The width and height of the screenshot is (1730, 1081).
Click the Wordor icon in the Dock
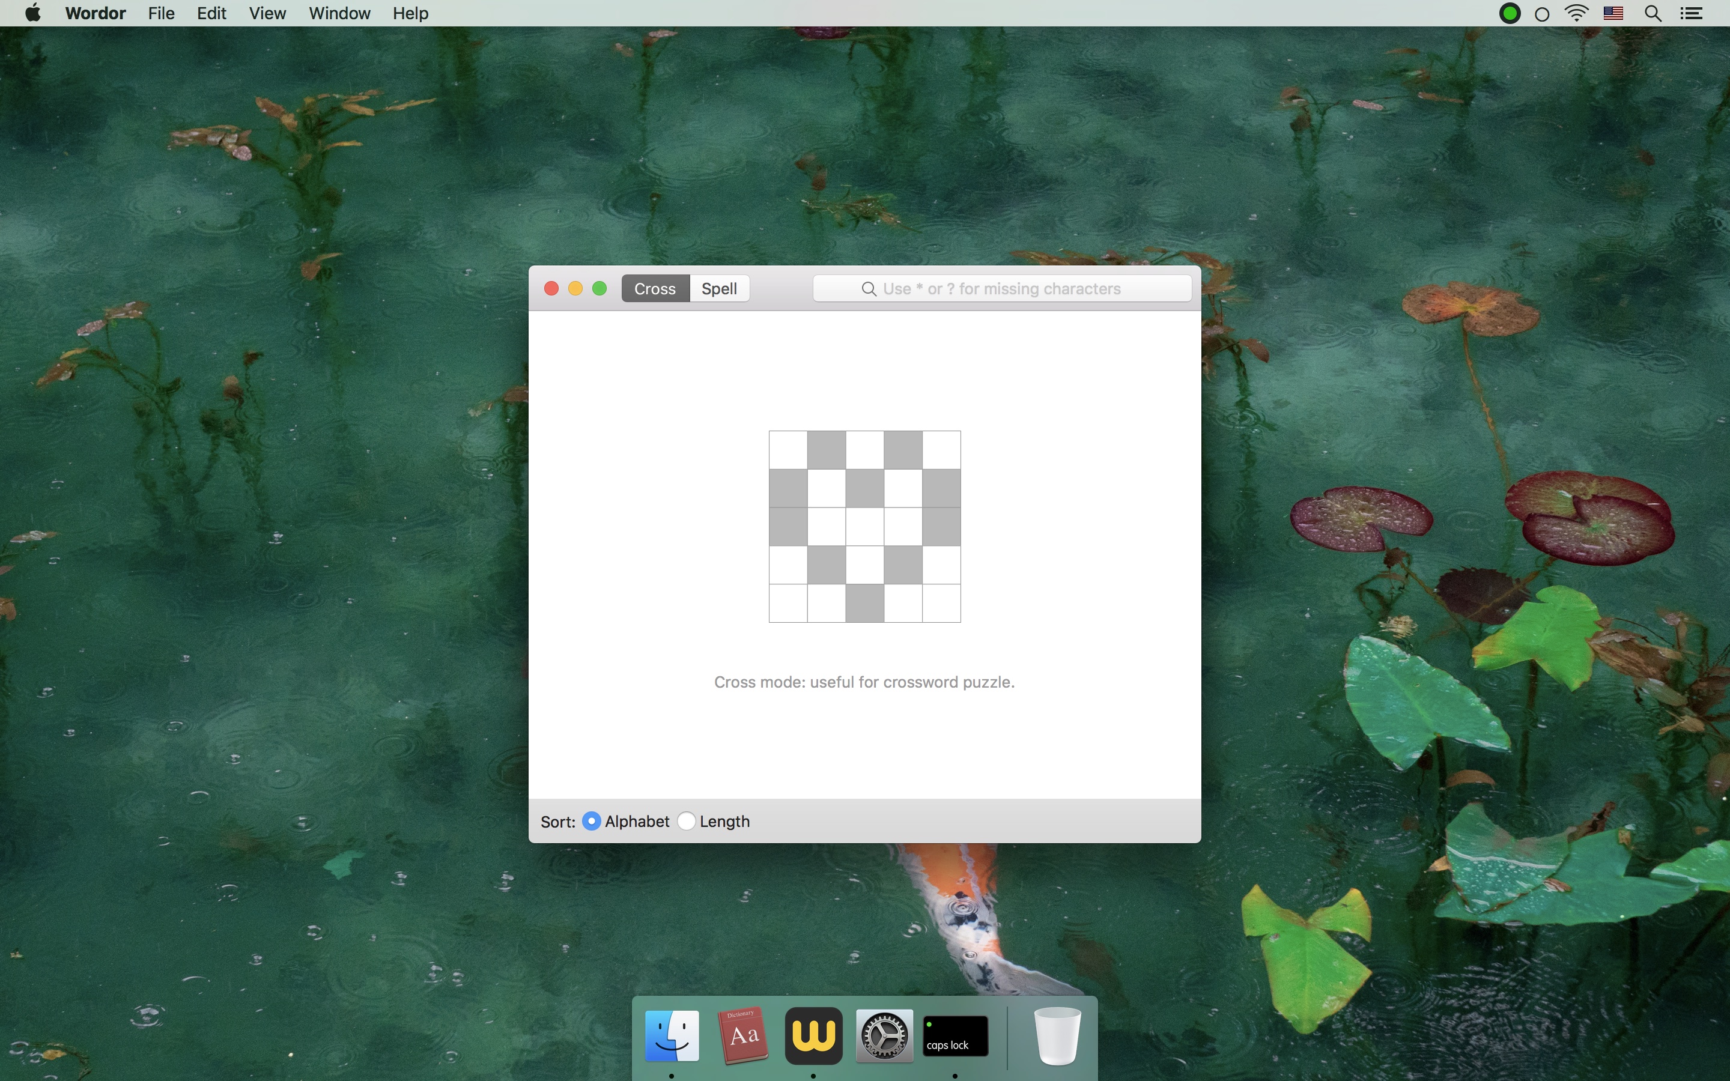pyautogui.click(x=813, y=1036)
